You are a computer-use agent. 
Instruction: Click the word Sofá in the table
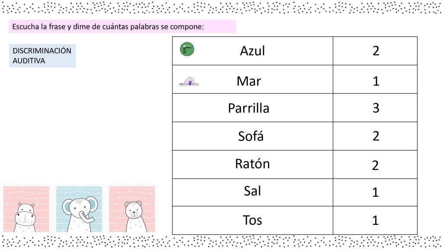250,136
